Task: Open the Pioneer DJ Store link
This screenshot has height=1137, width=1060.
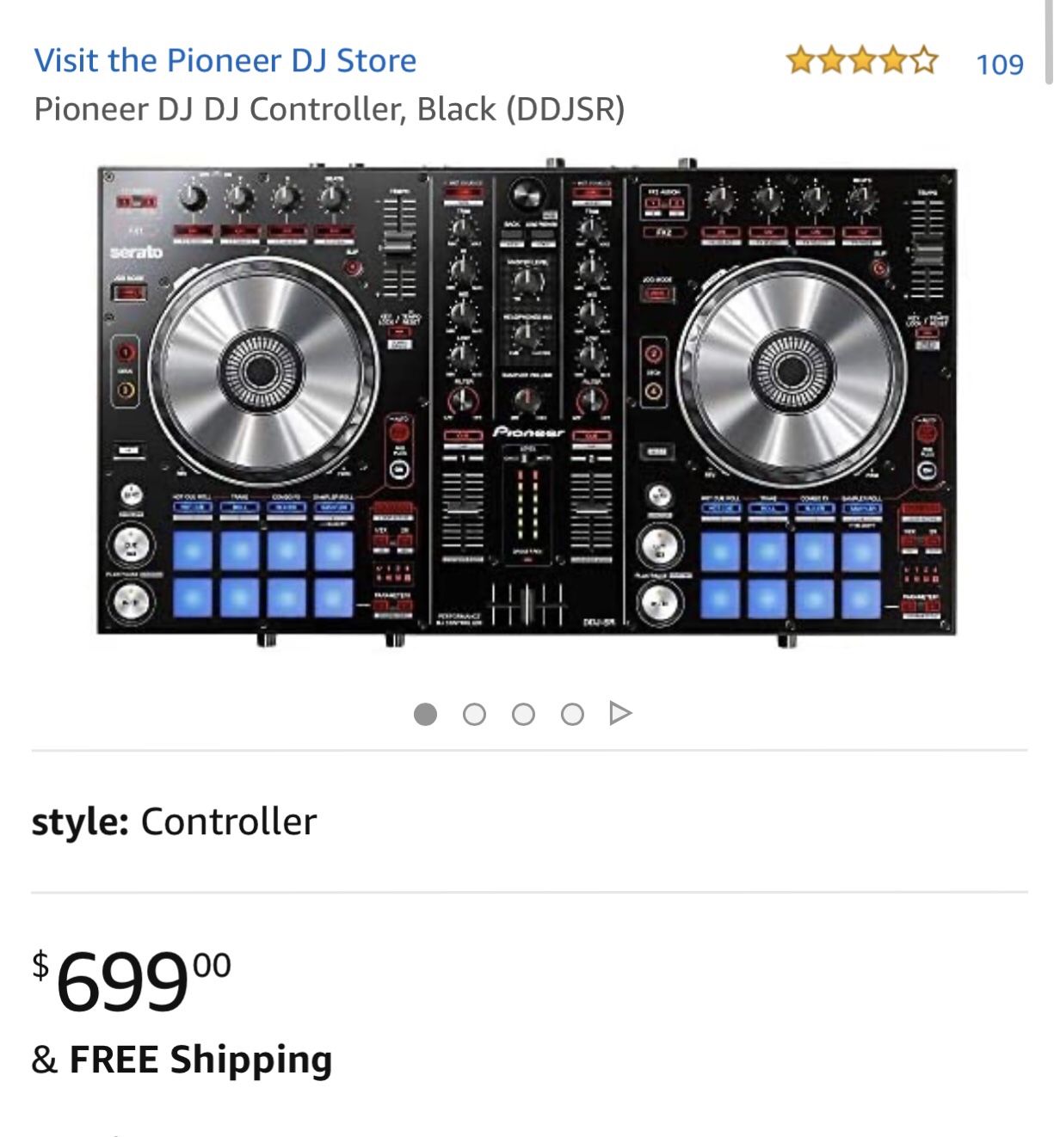Action: coord(225,61)
